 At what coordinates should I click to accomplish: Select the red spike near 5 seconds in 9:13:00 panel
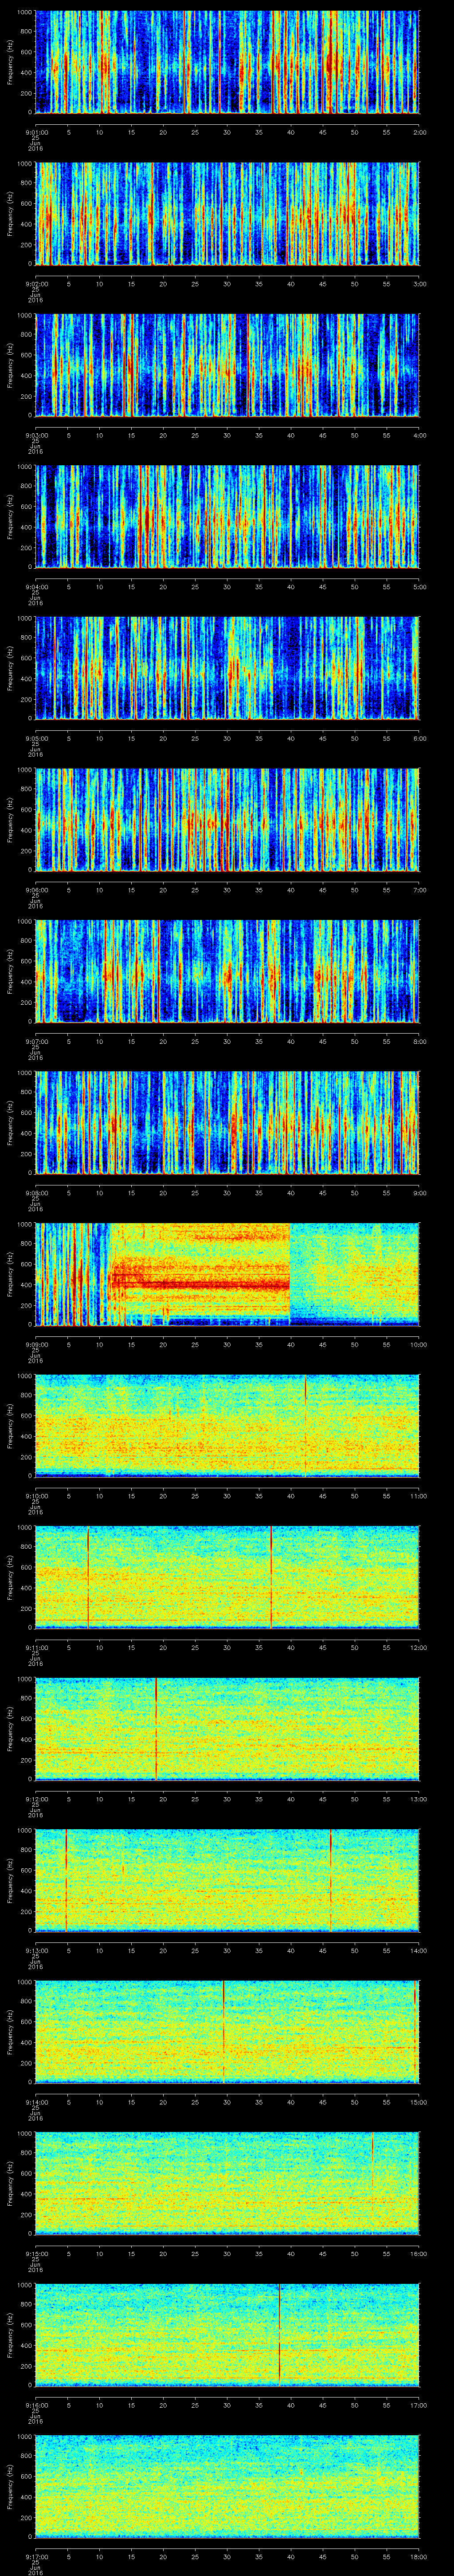point(66,1880)
